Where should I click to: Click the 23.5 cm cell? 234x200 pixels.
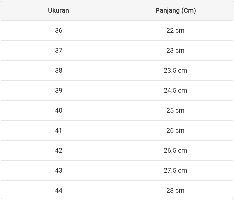tap(175, 70)
